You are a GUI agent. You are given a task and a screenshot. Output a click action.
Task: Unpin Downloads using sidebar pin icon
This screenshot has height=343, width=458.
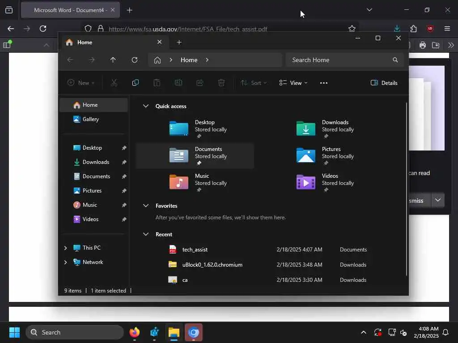[124, 162]
